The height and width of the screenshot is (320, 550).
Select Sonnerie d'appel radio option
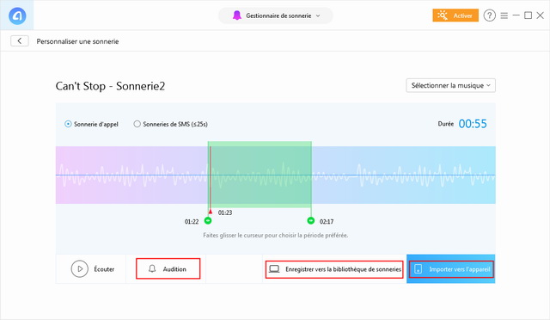pyautogui.click(x=68, y=124)
